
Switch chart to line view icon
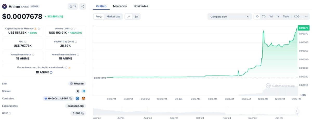click(x=129, y=17)
